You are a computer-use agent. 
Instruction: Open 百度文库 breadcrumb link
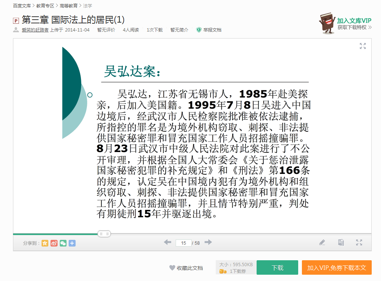point(22,6)
